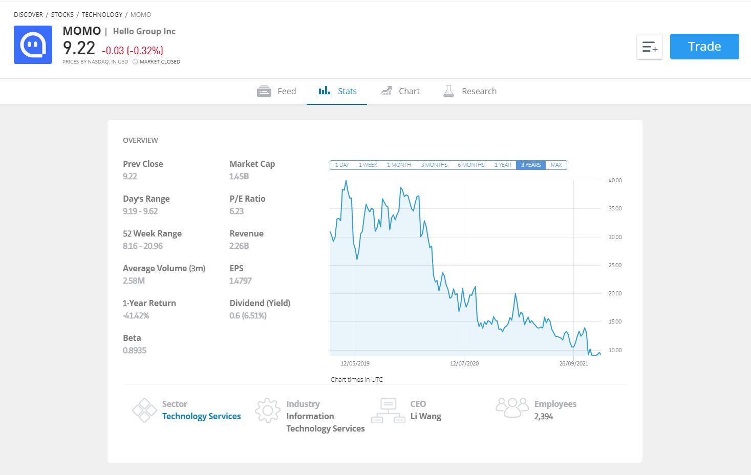This screenshot has width=751, height=475.
Task: Click the Chart line graph icon
Action: tap(386, 91)
